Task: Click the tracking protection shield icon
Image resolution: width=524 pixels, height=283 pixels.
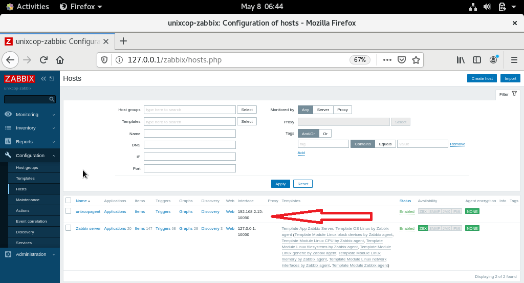Action: (104, 60)
